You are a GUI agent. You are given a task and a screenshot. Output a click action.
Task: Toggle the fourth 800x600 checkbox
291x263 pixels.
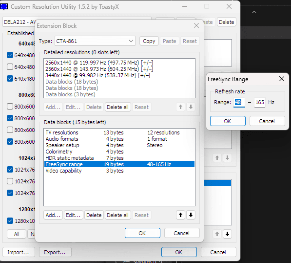pyautogui.click(x=10, y=142)
